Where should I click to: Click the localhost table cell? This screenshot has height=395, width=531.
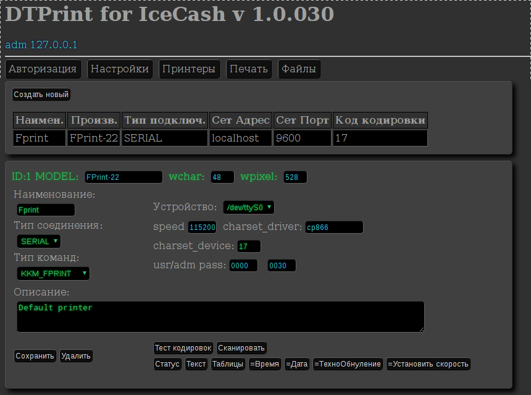click(x=240, y=138)
